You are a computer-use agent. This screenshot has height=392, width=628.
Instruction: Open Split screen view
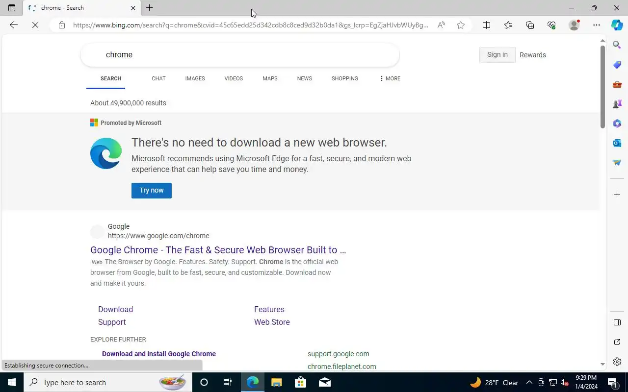[486, 25]
